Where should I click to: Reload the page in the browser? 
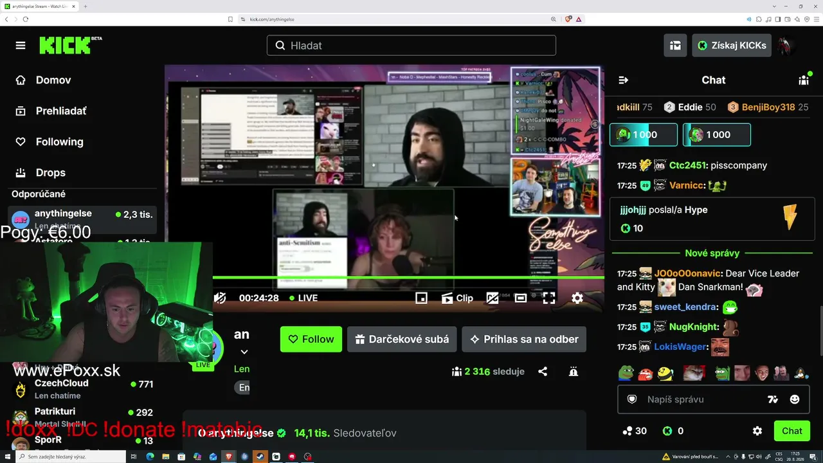pyautogui.click(x=25, y=19)
